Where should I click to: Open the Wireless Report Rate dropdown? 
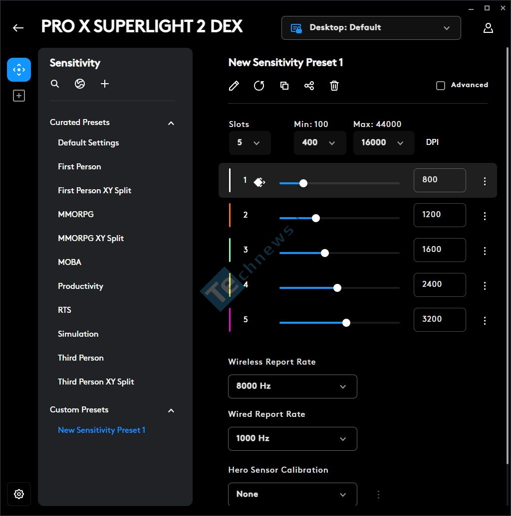point(292,387)
